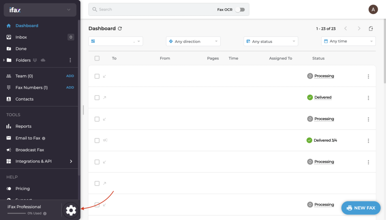Click the NEW FAX button
The height and width of the screenshot is (220, 386).
tap(361, 208)
